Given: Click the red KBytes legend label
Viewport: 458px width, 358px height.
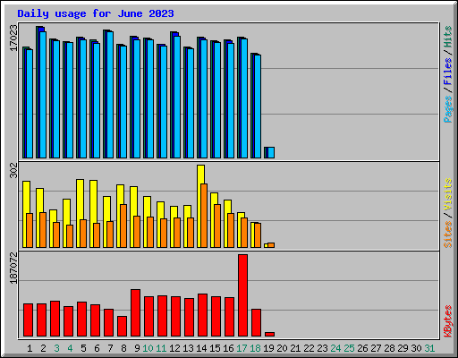Looking at the screenshot, I should pyautogui.click(x=447, y=321).
